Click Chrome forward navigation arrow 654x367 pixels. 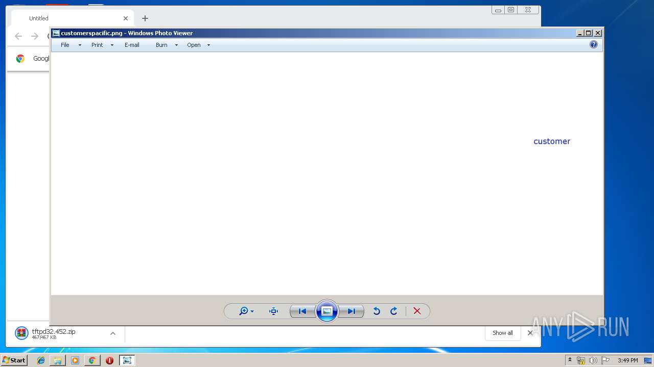click(x=35, y=36)
